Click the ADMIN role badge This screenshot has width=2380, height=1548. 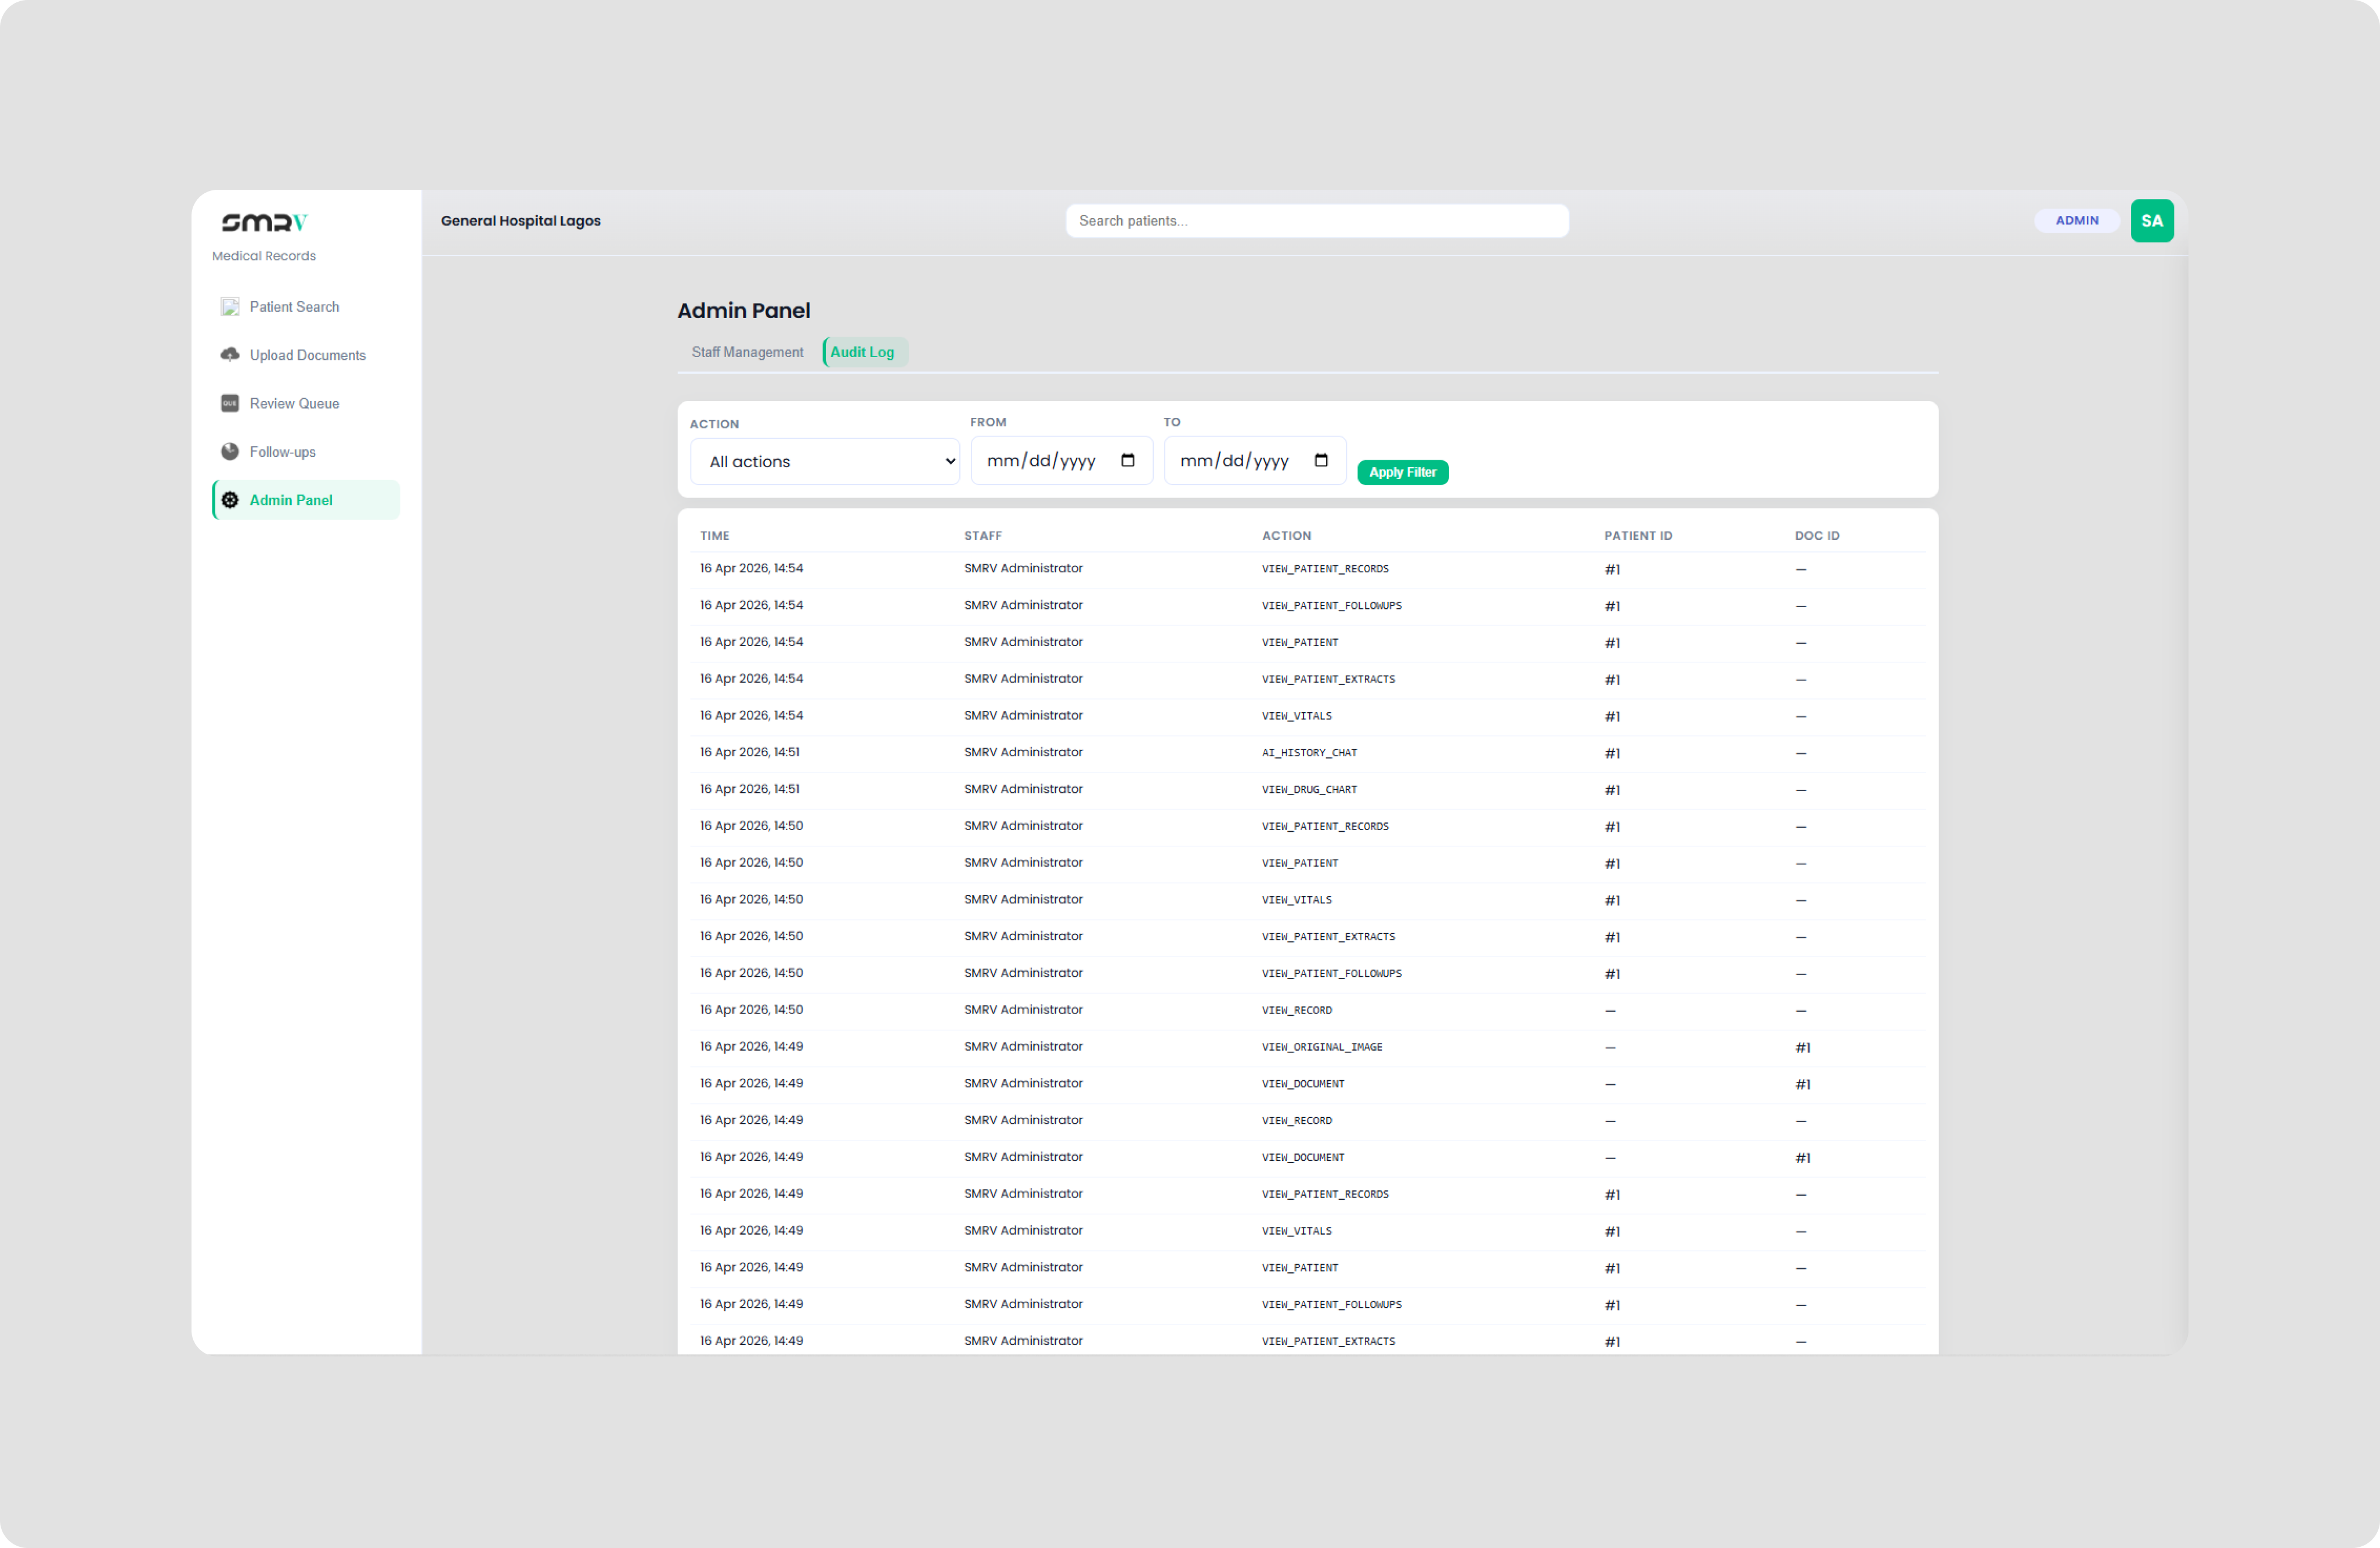[2076, 221]
